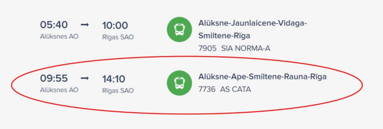
Task: Click Alūksnes AO under the 09:55 departure
Action: point(59,90)
